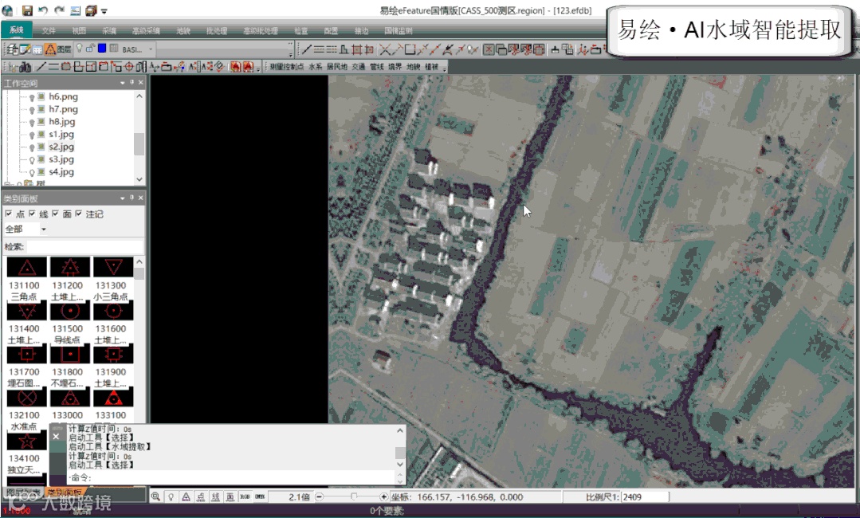Toggle the 面 checkbox
860x518 pixels.
pos(56,214)
